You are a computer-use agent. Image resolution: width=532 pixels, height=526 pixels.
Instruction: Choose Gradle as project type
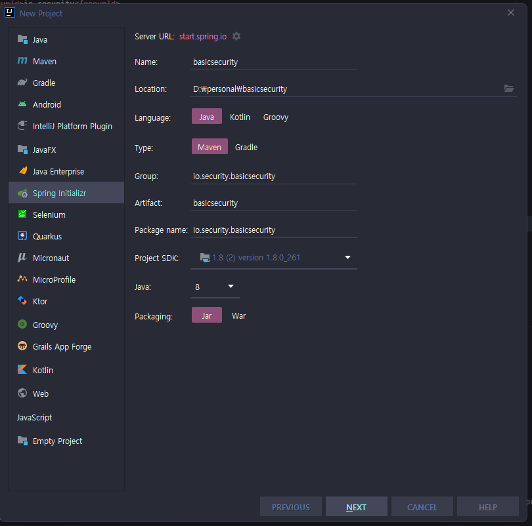(246, 147)
